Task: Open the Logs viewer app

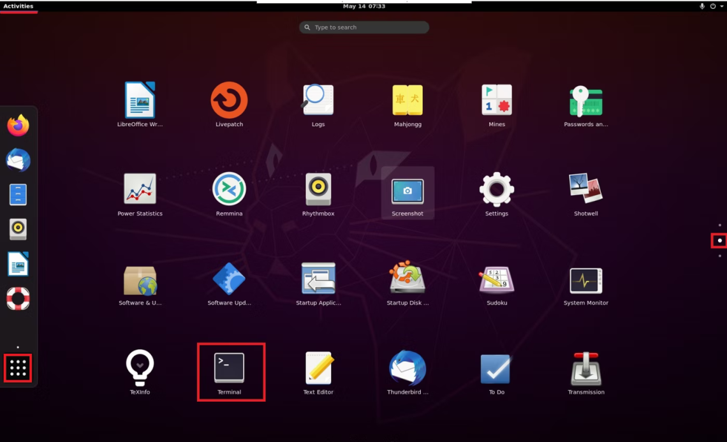Action: pyautogui.click(x=318, y=105)
